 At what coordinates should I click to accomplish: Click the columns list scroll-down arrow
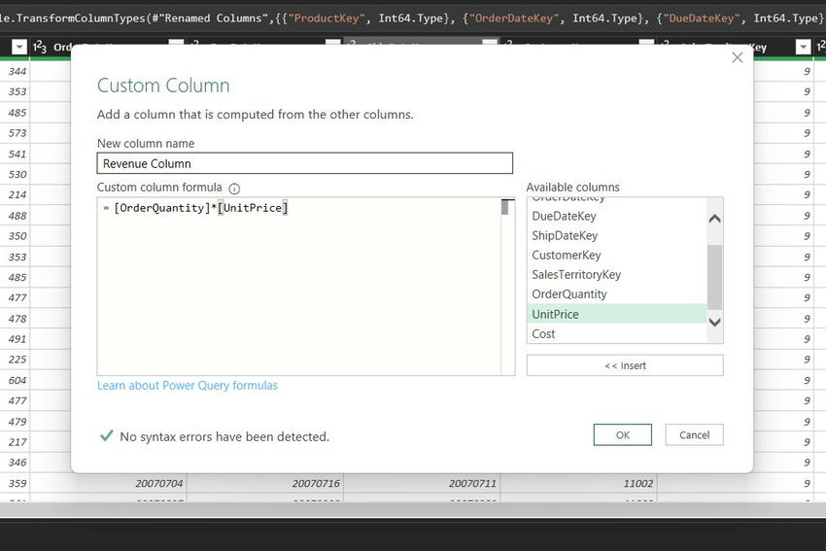[x=715, y=322]
